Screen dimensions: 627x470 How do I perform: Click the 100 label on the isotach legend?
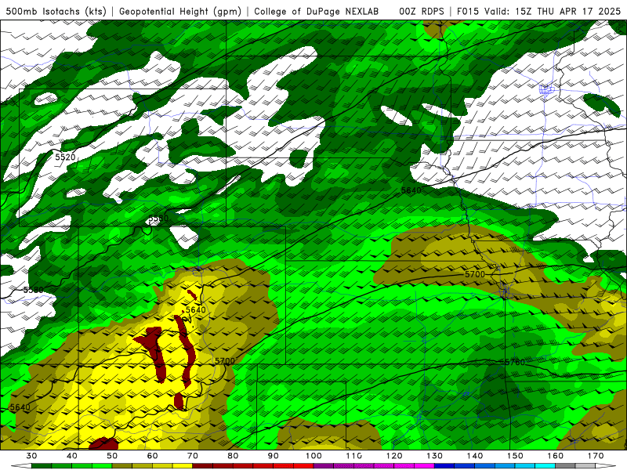click(314, 456)
